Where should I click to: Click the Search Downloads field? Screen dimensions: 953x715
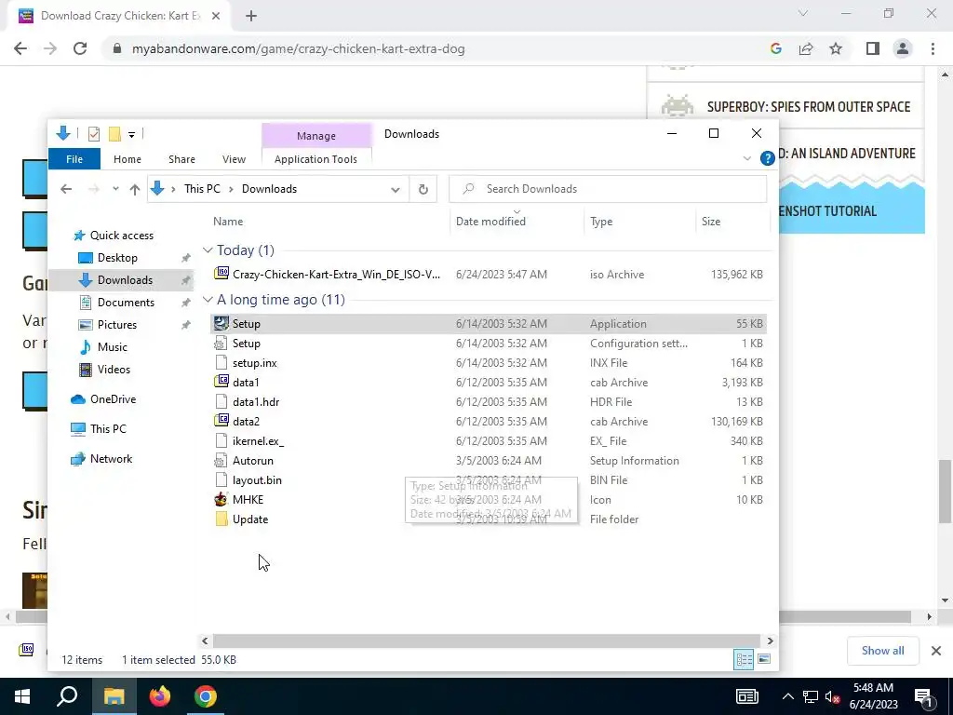click(x=608, y=189)
